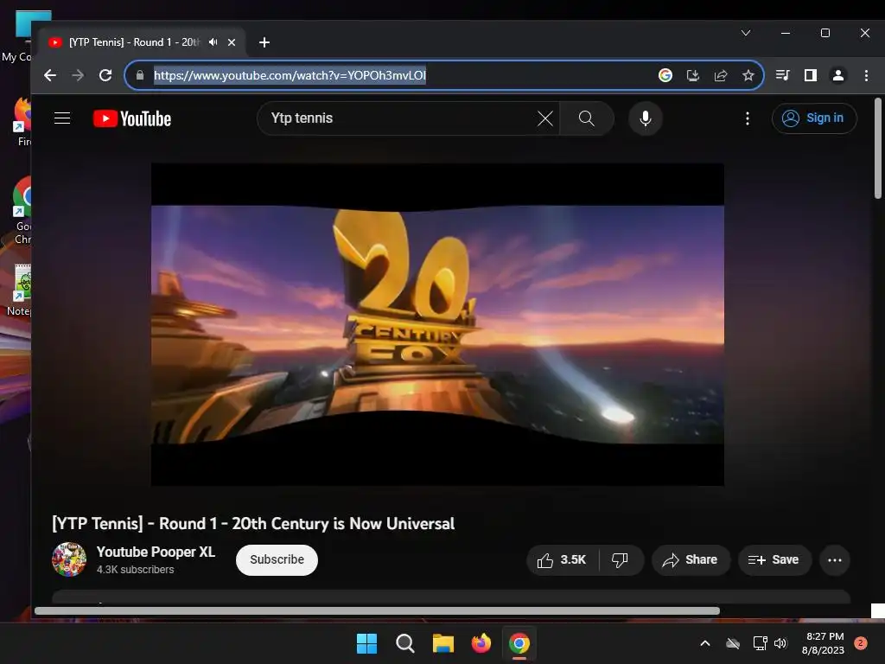Open more actions ellipsis menu

[835, 560]
